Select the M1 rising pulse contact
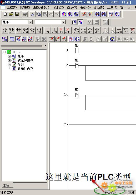This screenshot has width=136, height=195. [77, 65]
